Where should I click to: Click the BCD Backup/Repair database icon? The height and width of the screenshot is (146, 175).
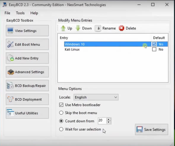(x=10, y=86)
